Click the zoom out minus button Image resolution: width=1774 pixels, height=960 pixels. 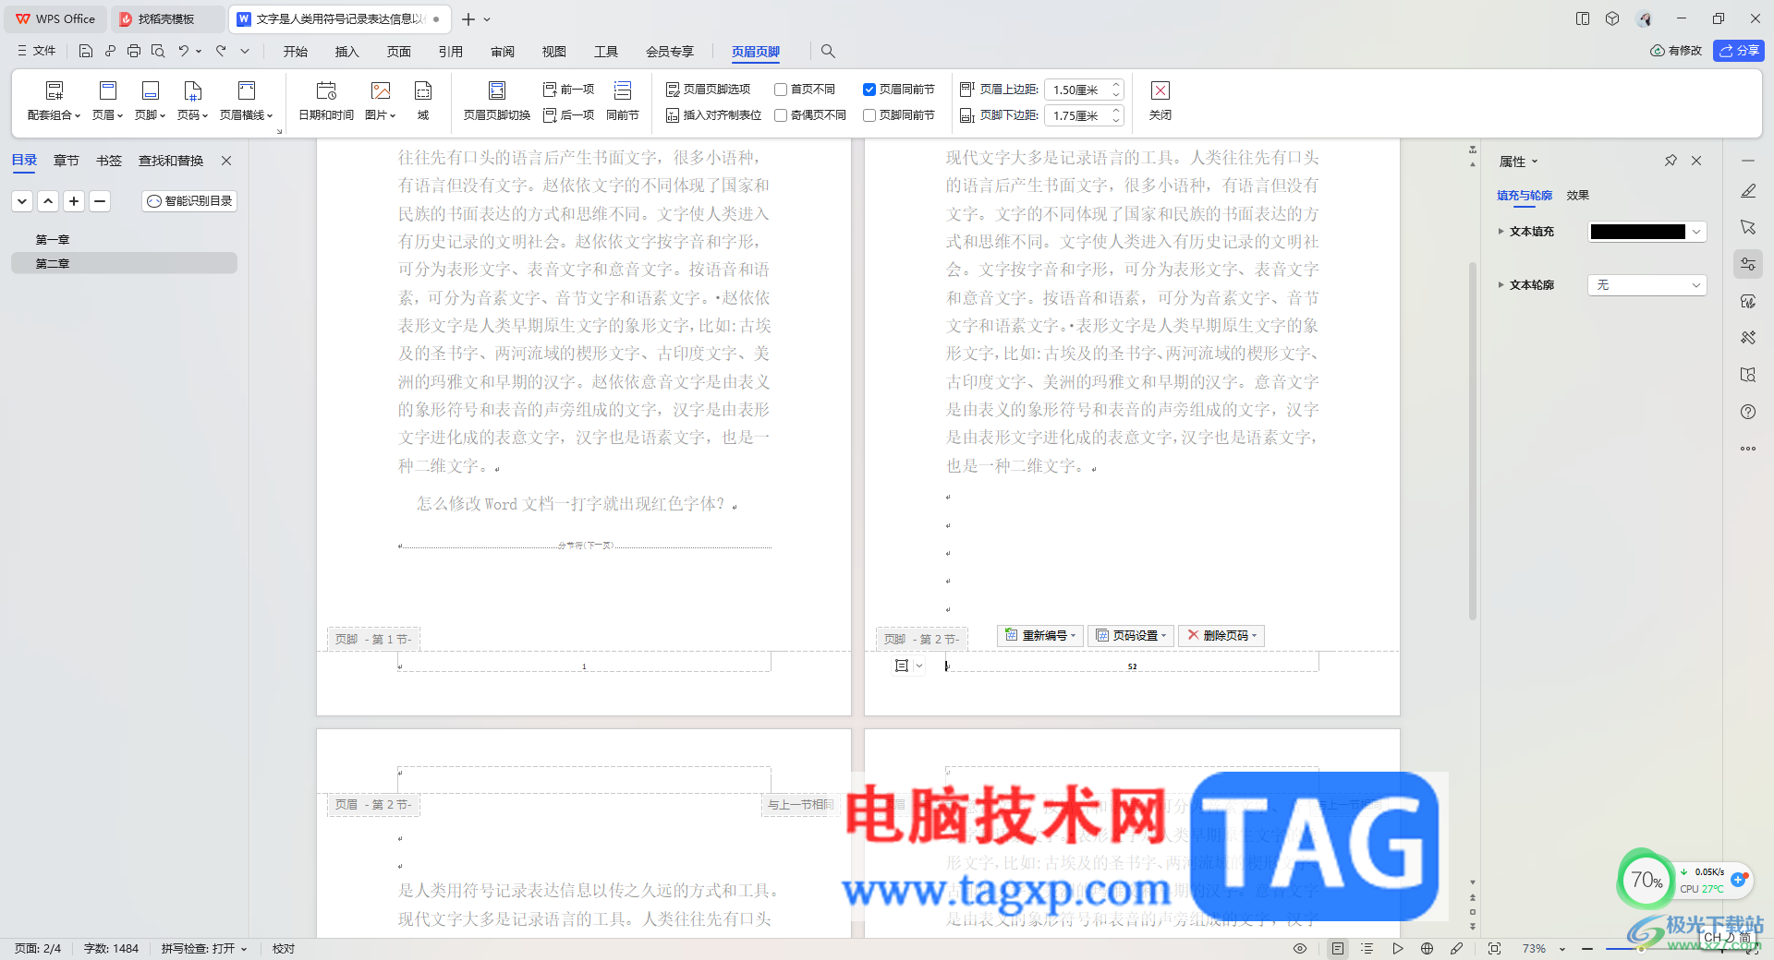coord(1587,948)
